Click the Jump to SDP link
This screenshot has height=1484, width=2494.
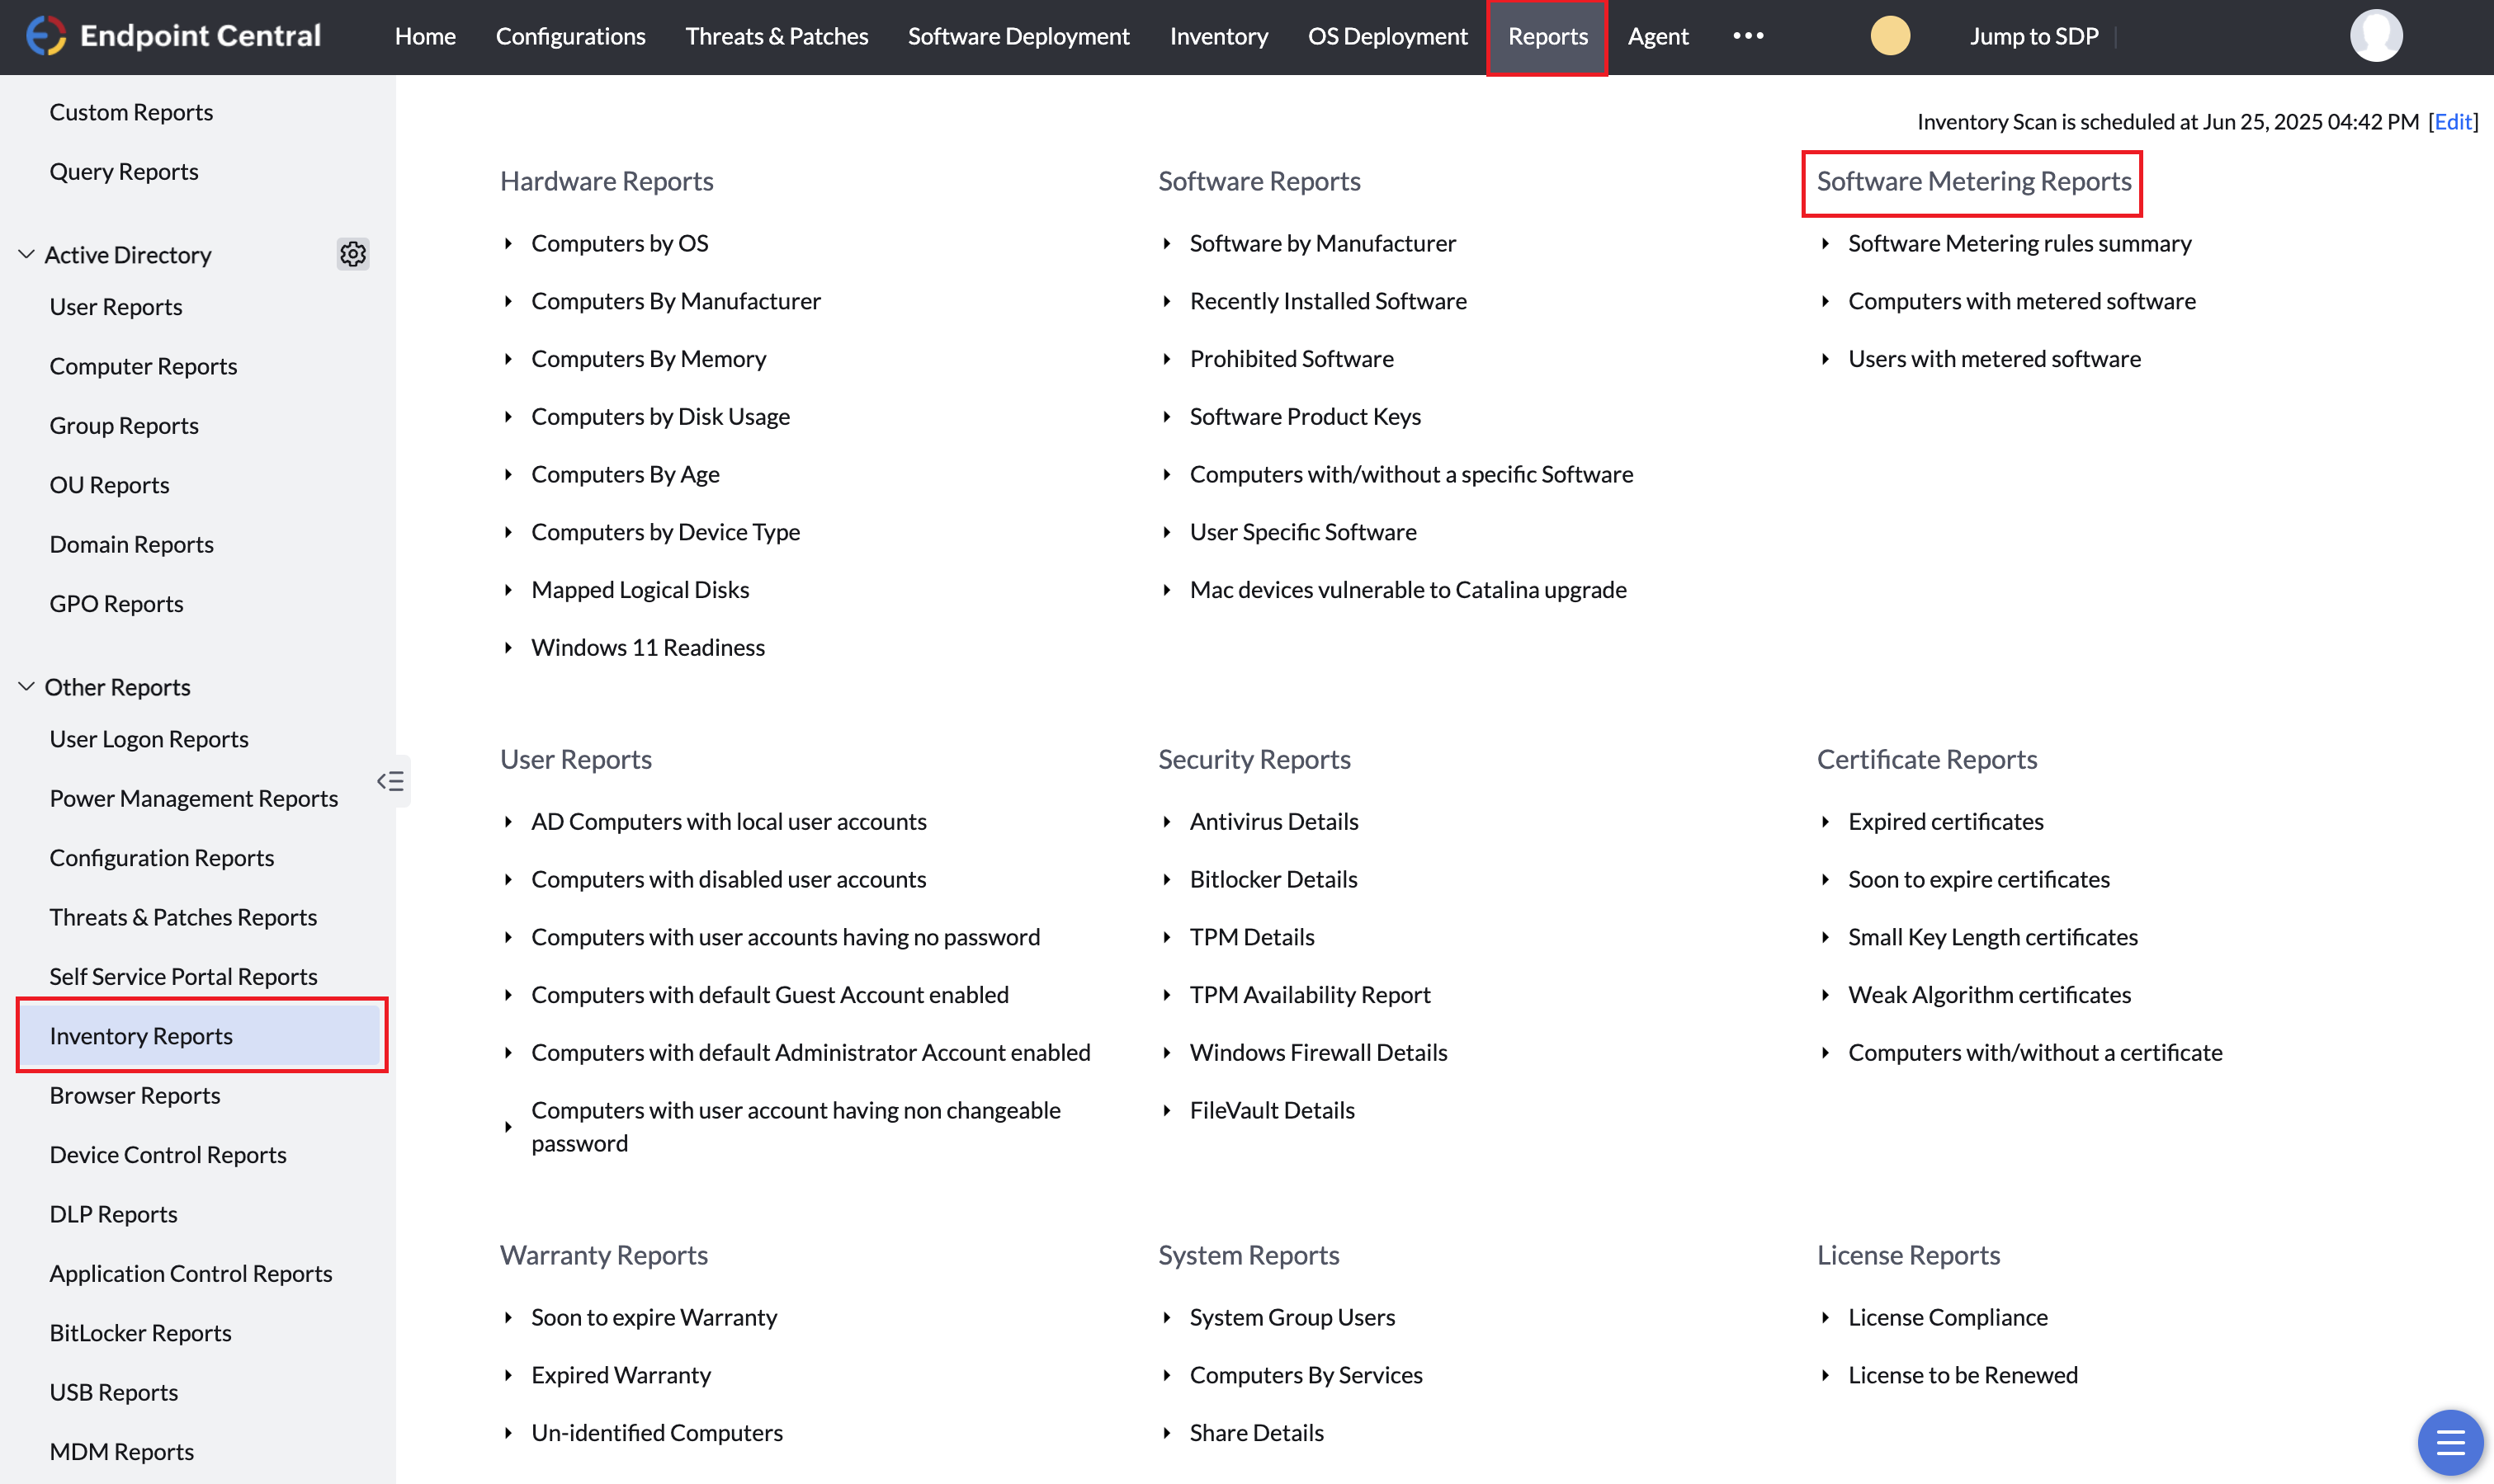coord(2033,36)
